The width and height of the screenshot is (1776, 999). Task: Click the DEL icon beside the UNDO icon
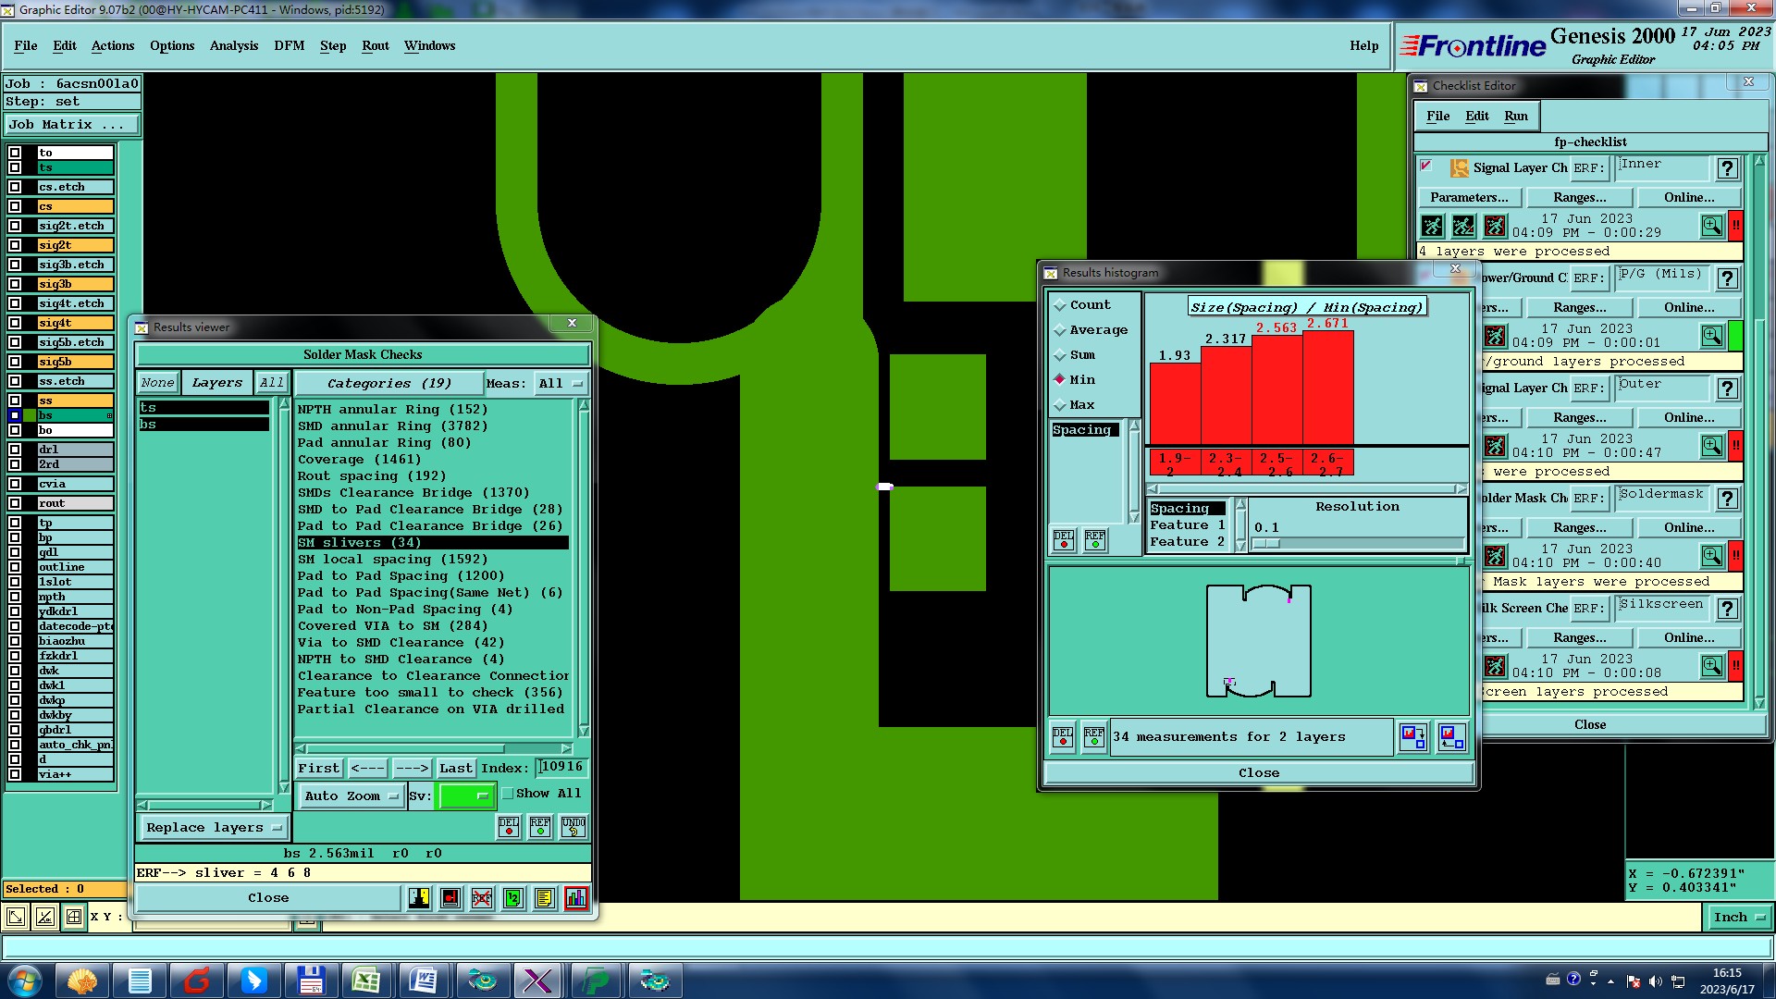(x=509, y=827)
